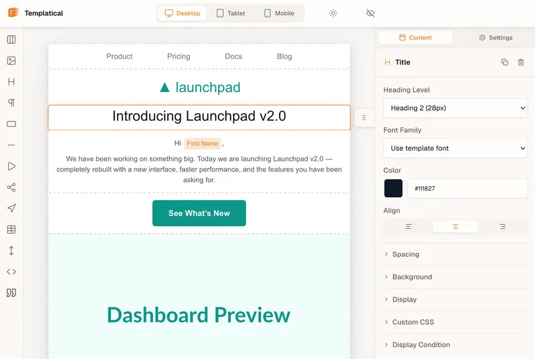The image size is (535, 359).
Task: Click the Templatical logo icon
Action: click(13, 13)
